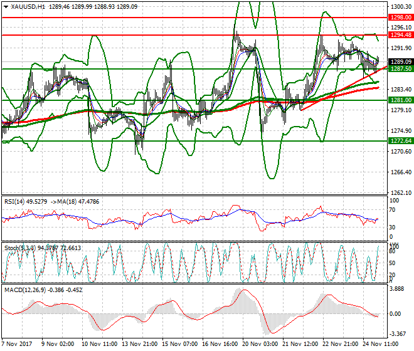
Task: Click the 13 Nov 21:00 time marker
Action: (x=140, y=345)
